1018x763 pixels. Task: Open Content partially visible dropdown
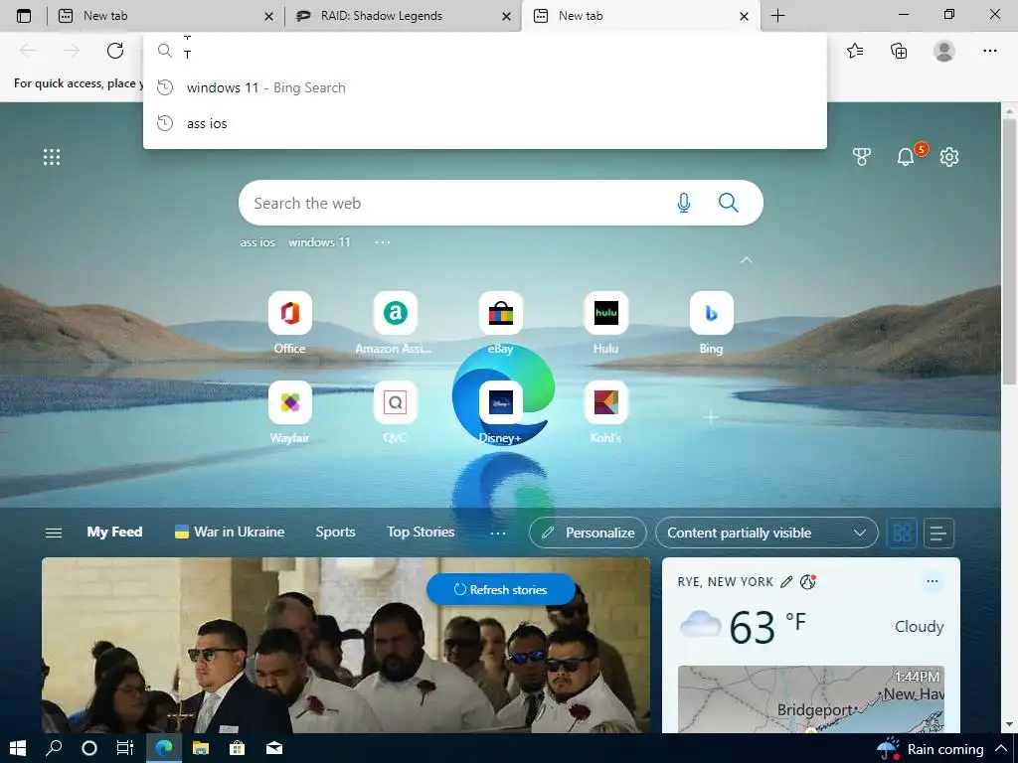[x=766, y=533]
